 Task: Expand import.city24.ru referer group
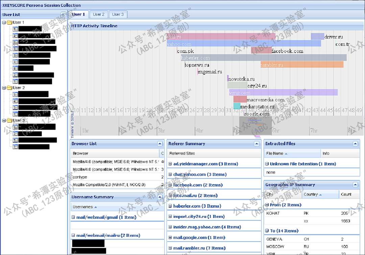click(170, 216)
